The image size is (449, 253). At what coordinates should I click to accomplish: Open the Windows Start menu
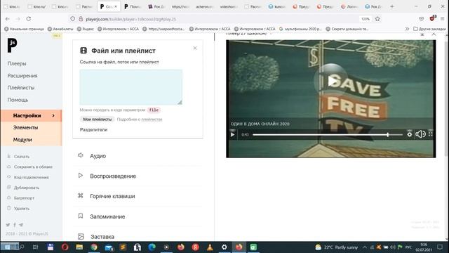(7, 247)
